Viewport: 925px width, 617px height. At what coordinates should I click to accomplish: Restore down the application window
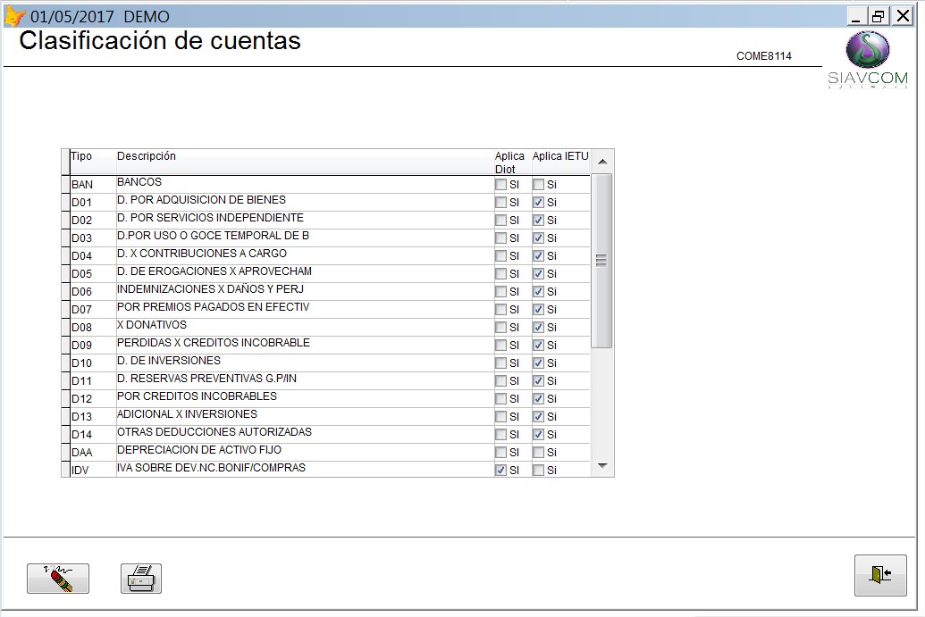click(x=879, y=16)
